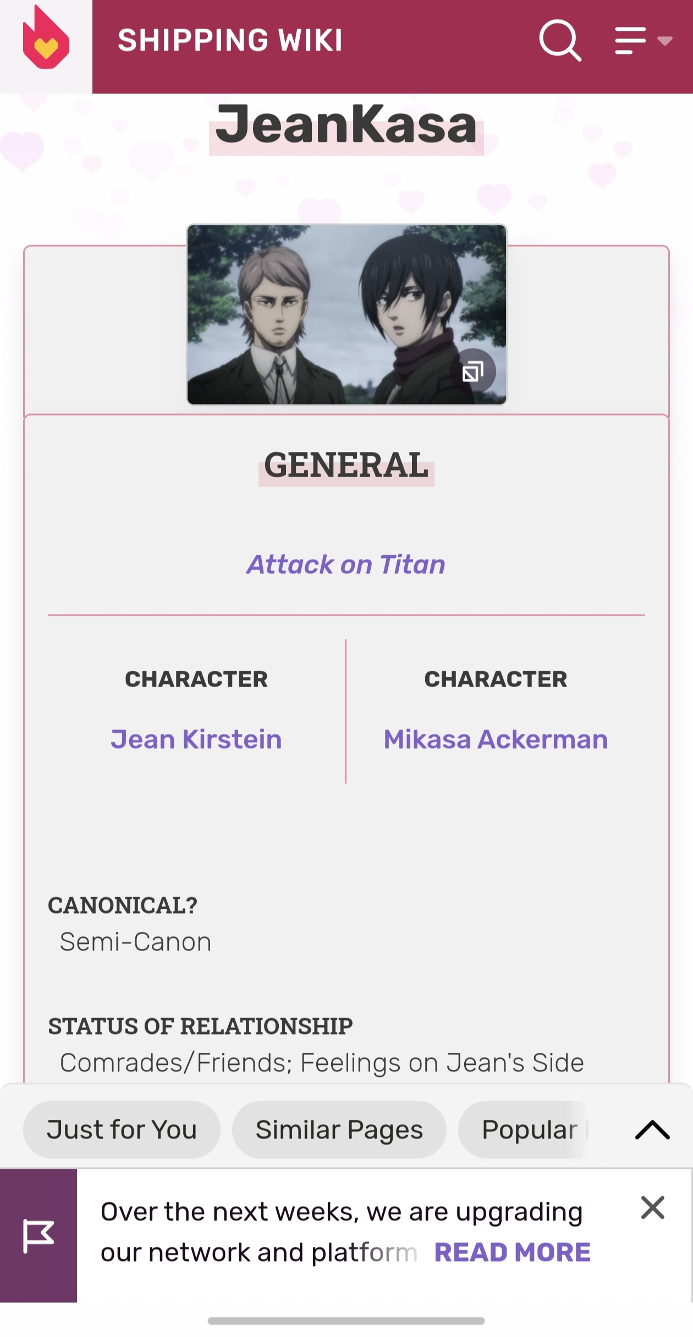
Task: Open the wiki search
Action: pyautogui.click(x=559, y=41)
